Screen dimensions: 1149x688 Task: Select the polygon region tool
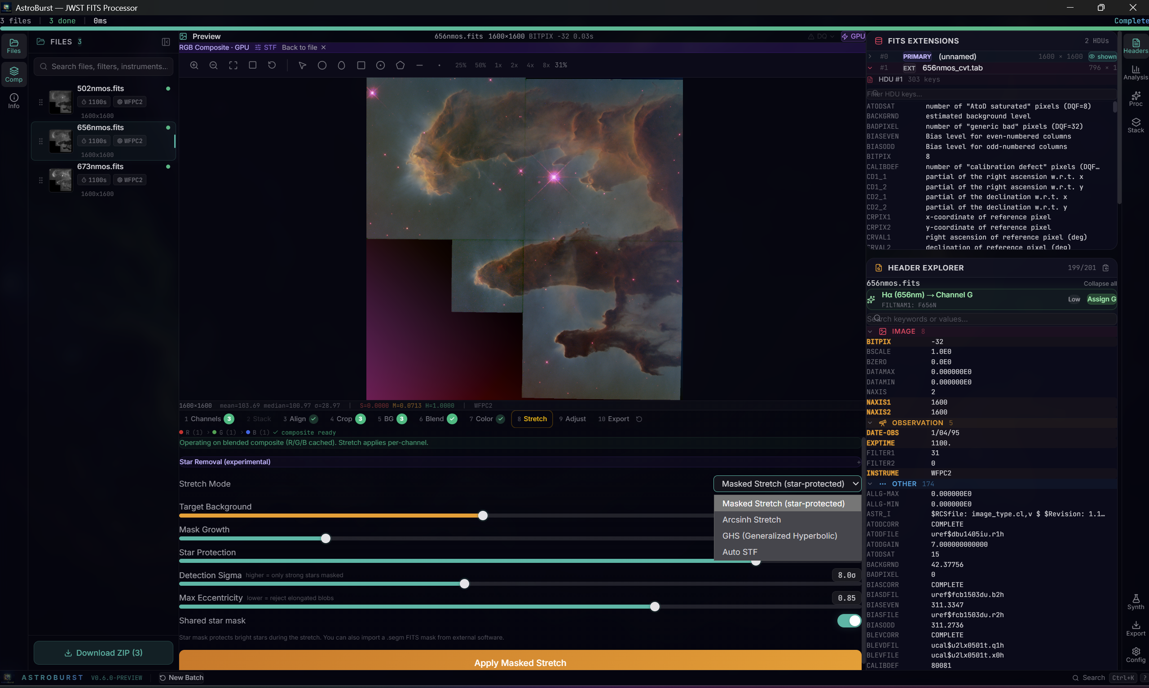tap(400, 65)
